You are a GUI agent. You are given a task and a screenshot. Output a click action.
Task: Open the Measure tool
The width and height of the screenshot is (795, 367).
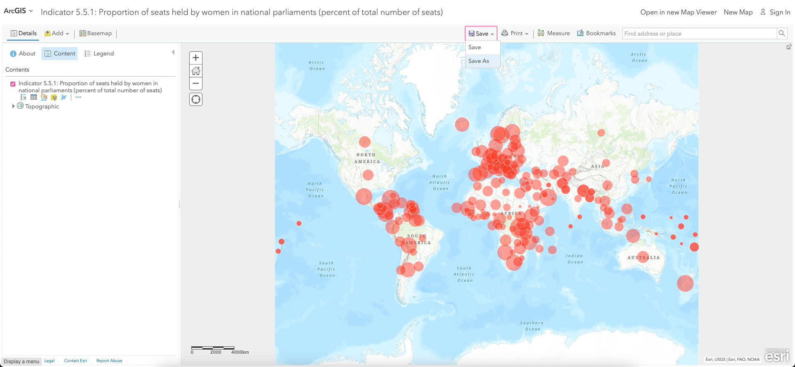point(554,33)
